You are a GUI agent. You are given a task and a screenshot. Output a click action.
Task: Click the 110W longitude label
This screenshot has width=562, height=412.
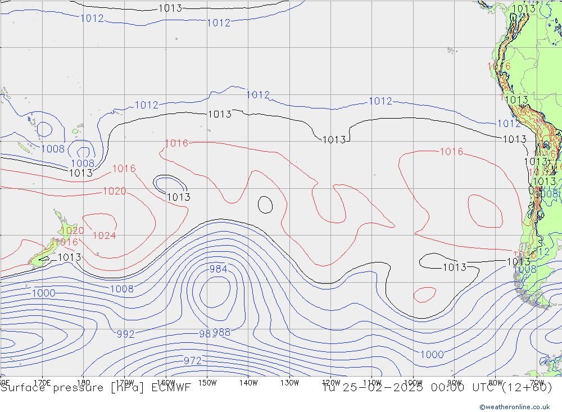372,383
